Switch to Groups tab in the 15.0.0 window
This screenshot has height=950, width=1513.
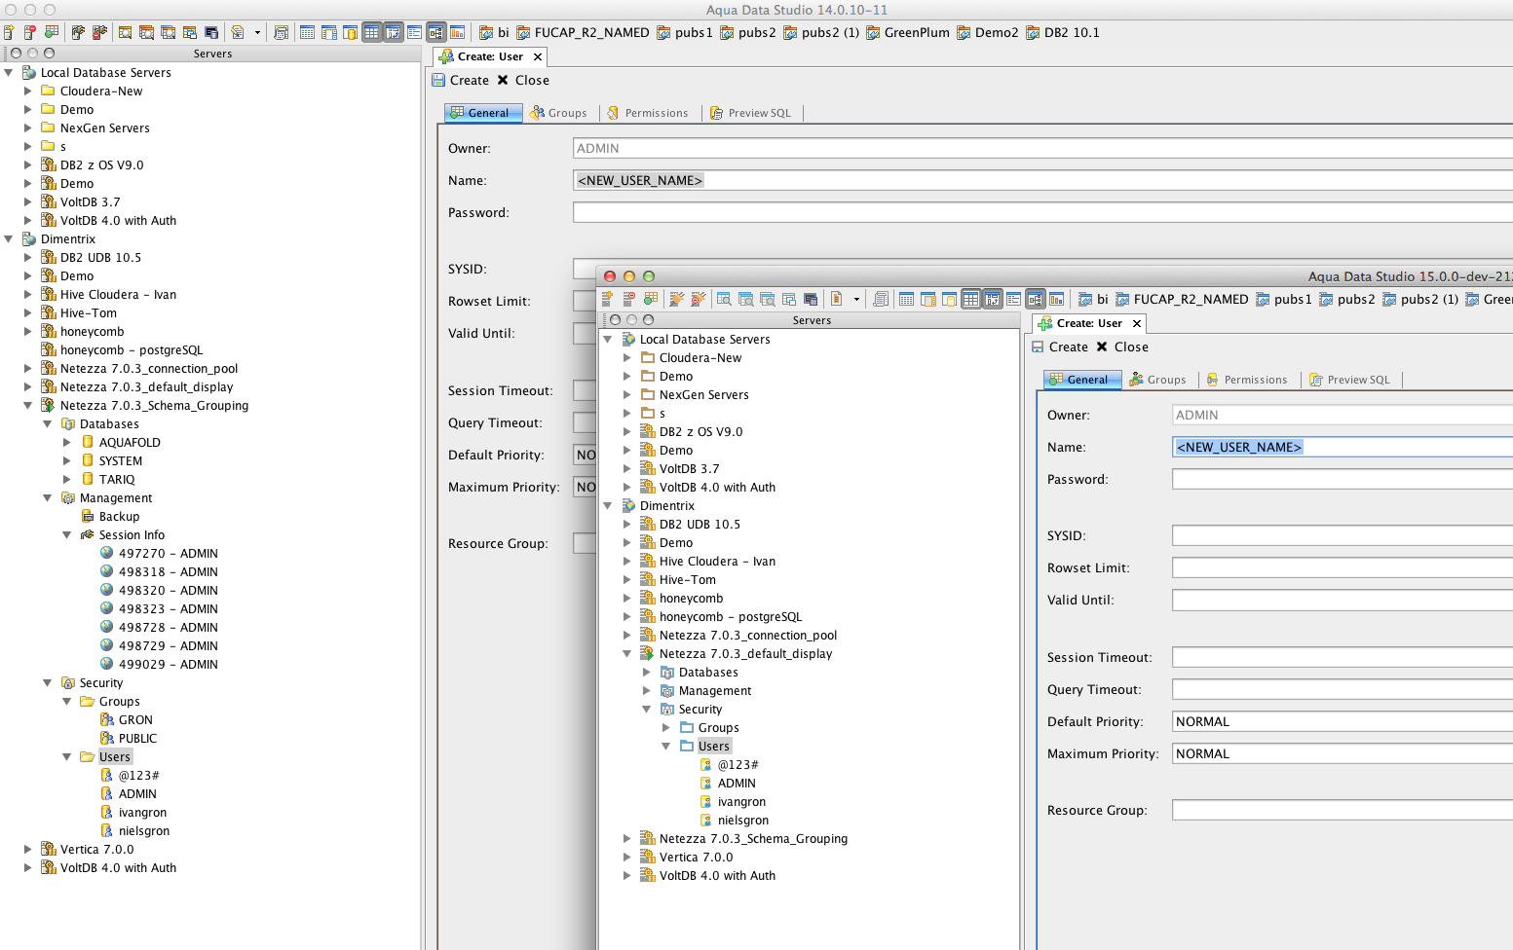1157,380
